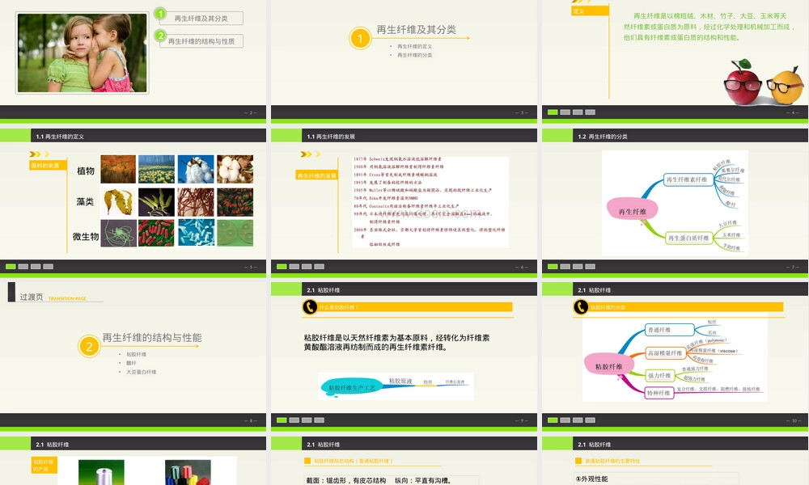
Task: Click green number 2 circle on agenda slide
Action: (160, 36)
